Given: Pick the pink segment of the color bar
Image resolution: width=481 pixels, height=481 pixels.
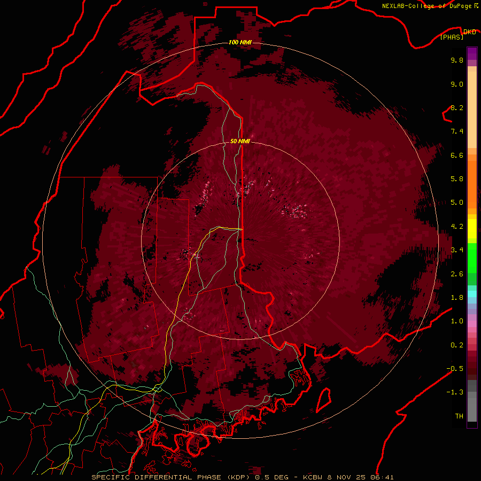Looking at the screenshot, I should [472, 324].
